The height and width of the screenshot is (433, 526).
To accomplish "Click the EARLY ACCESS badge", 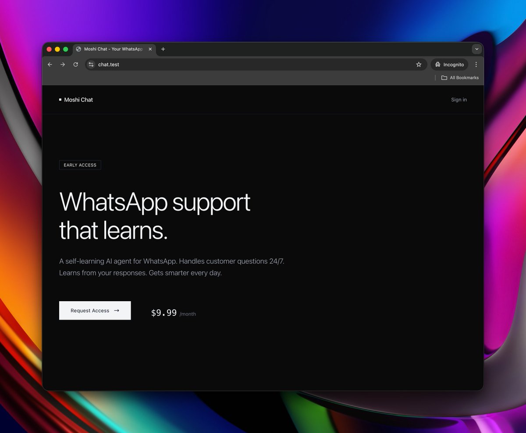I will [80, 165].
